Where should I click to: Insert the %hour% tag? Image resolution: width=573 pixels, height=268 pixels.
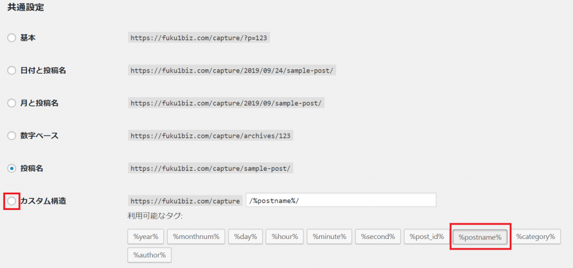tap(285, 237)
